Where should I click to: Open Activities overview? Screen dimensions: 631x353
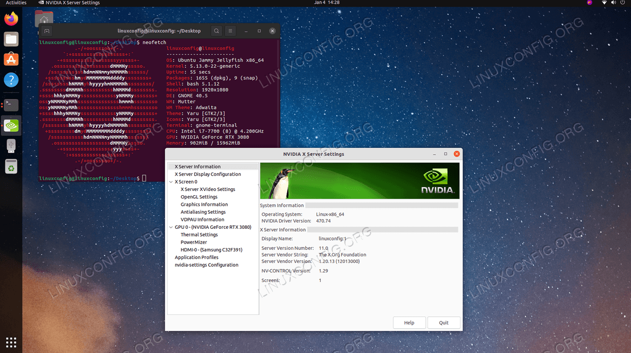pyautogui.click(x=16, y=3)
